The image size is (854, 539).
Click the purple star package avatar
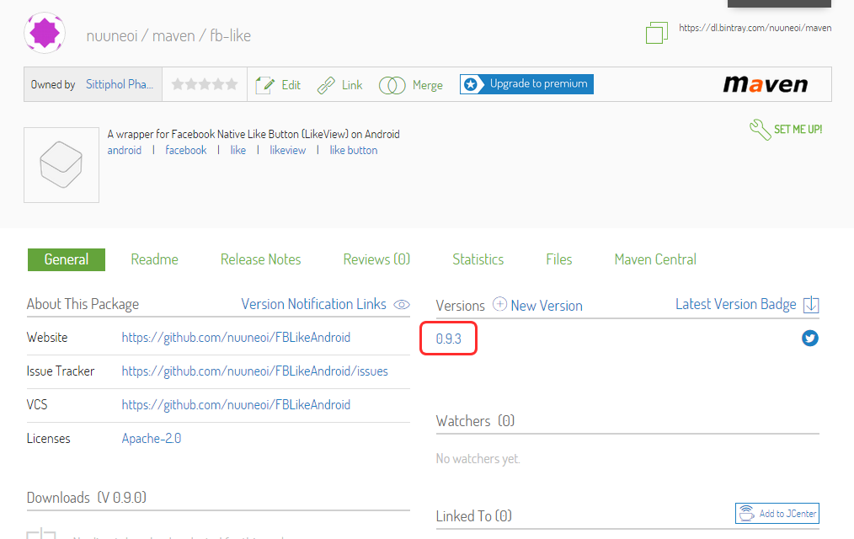45,33
